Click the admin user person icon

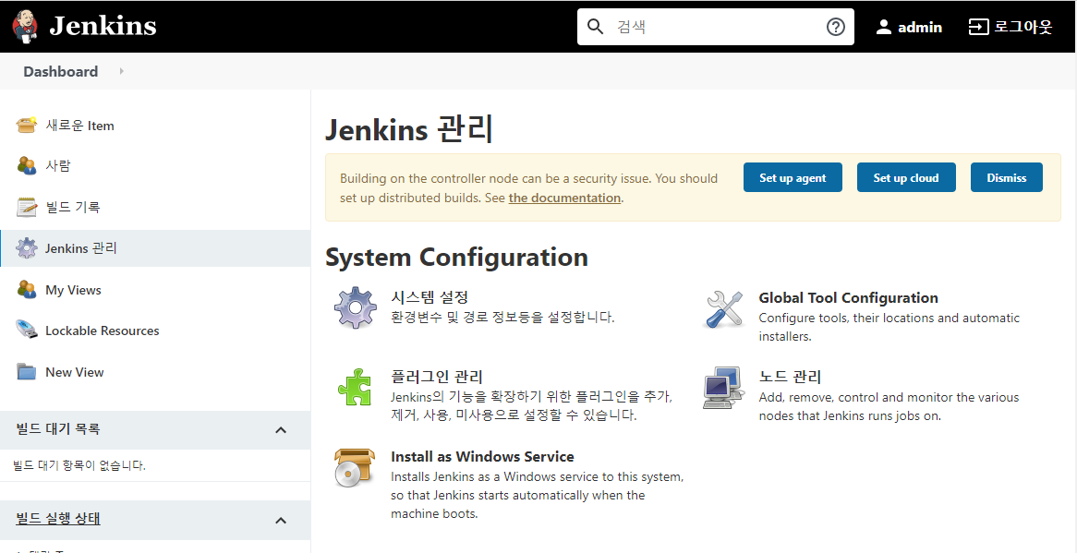tap(883, 27)
